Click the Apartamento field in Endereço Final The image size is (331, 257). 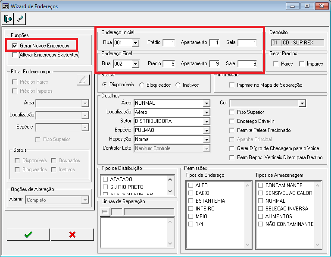214,63
